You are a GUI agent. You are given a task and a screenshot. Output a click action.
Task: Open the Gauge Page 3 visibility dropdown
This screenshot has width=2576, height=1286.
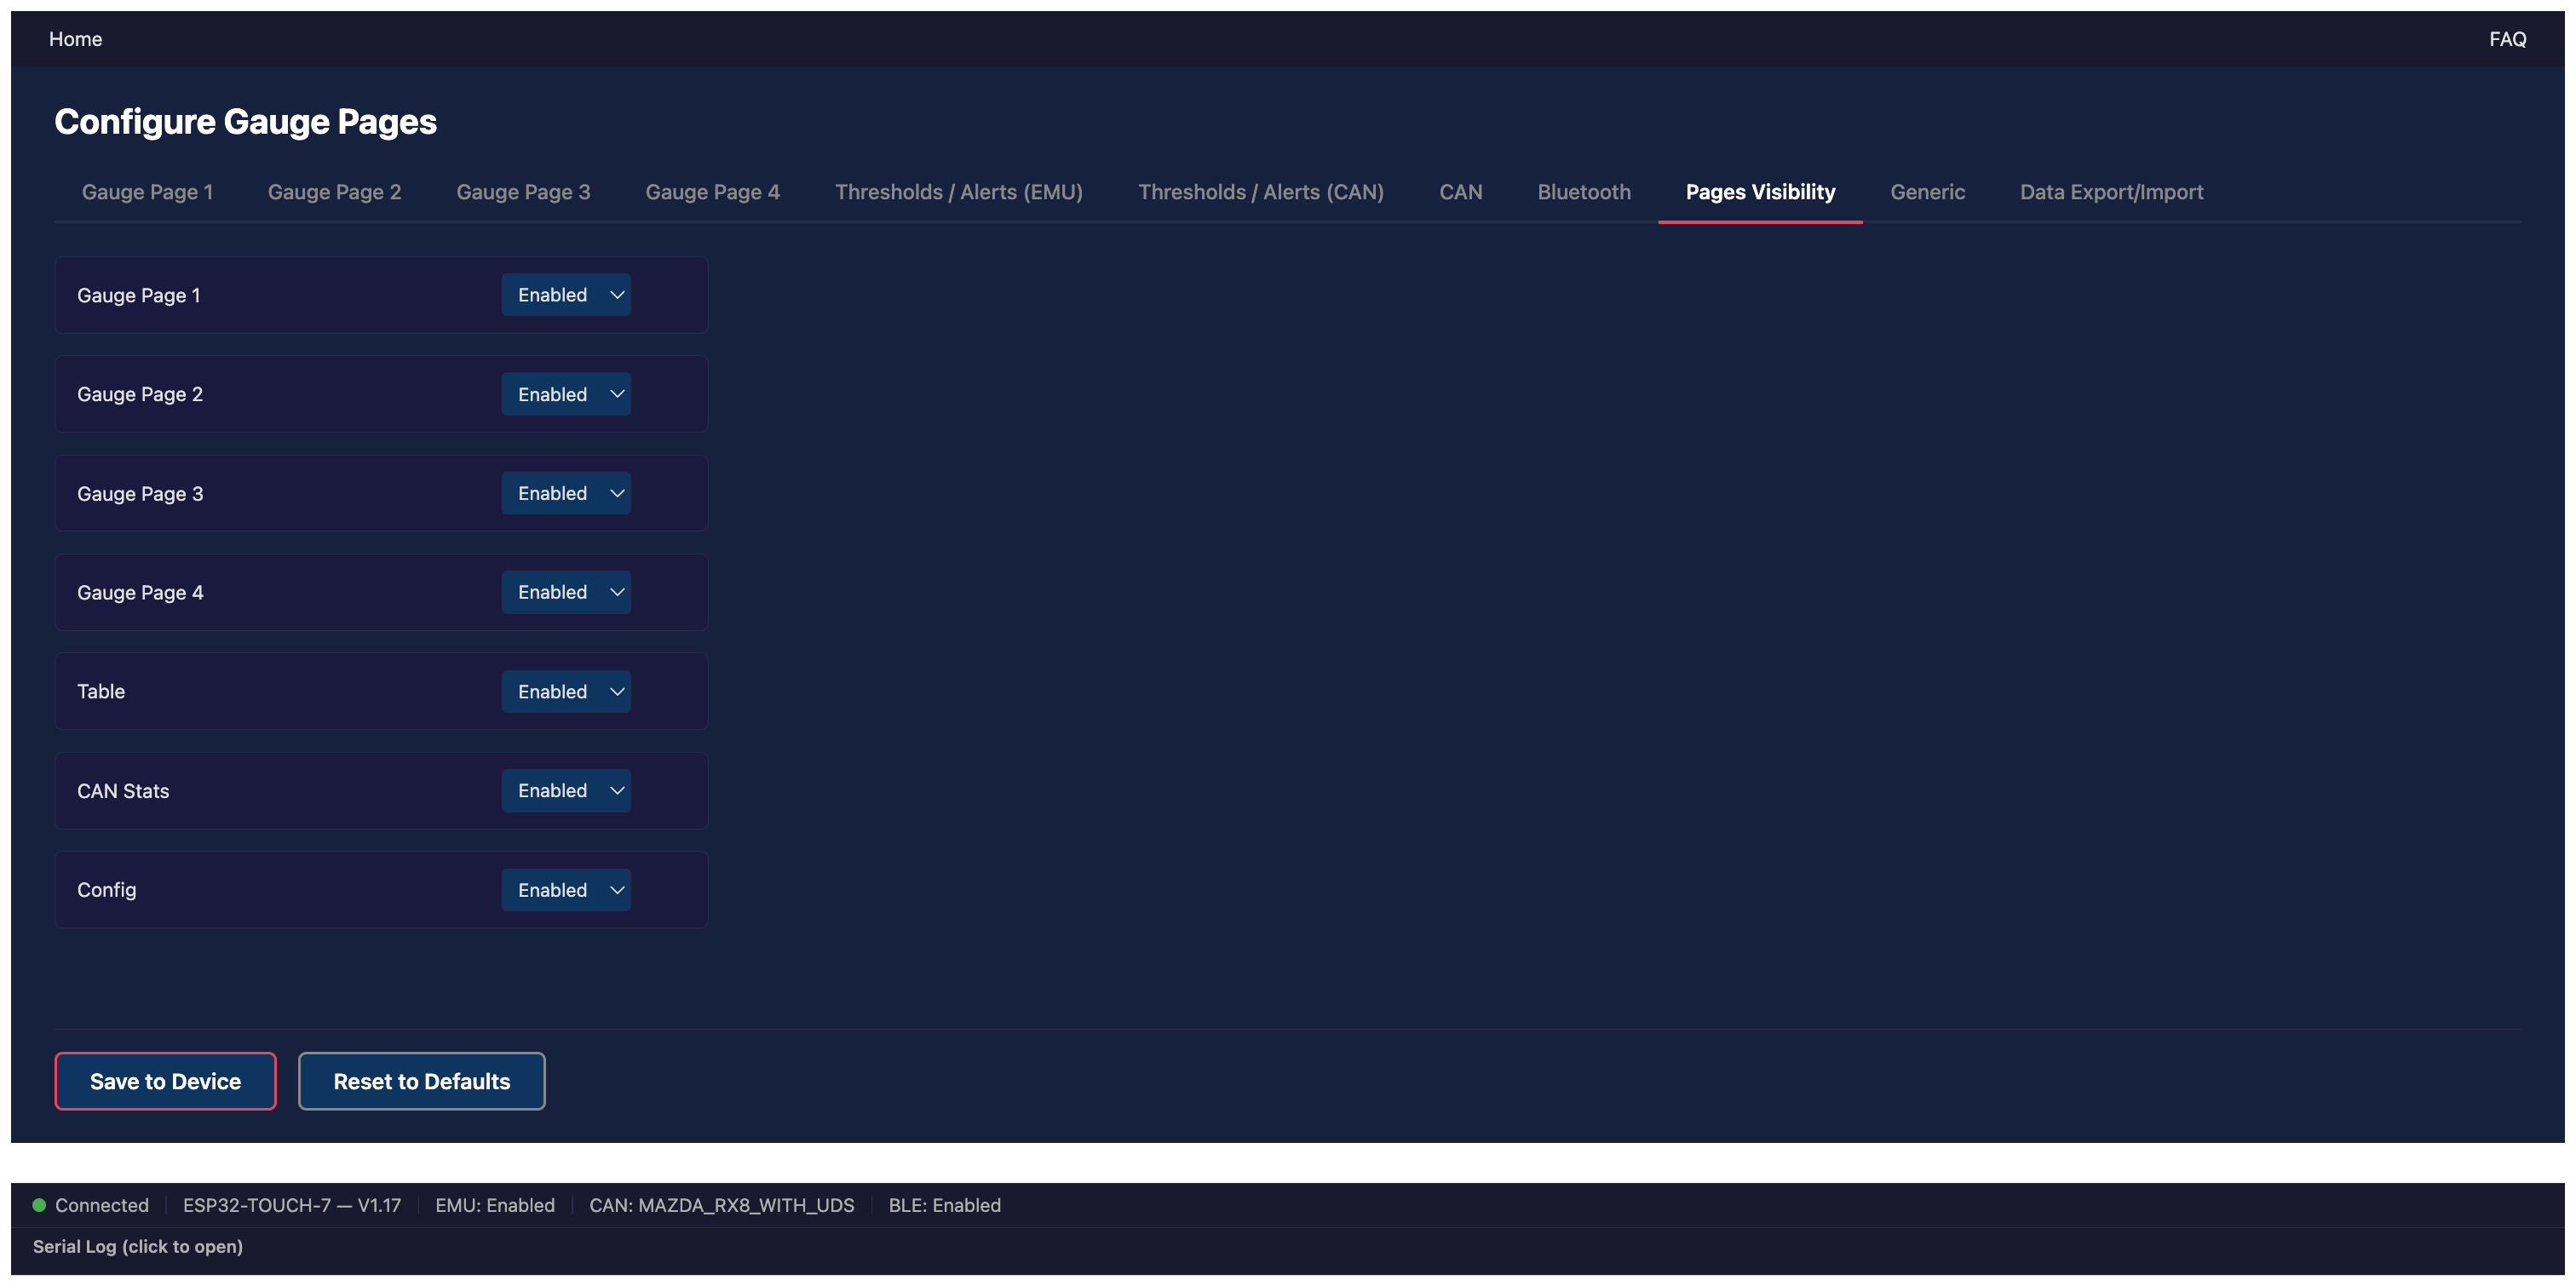tap(566, 493)
